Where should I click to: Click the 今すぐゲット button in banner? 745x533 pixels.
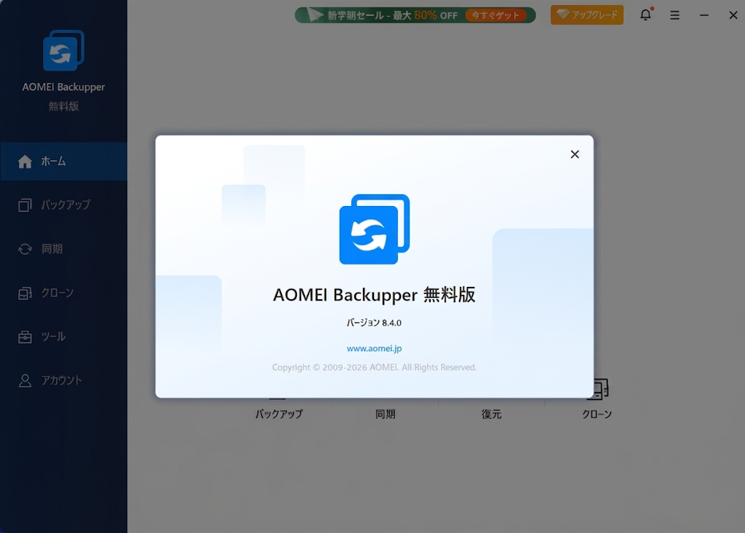click(x=495, y=15)
